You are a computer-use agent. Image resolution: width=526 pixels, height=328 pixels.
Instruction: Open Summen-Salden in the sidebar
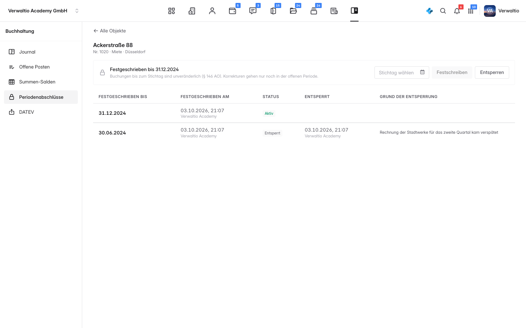(x=41, y=82)
